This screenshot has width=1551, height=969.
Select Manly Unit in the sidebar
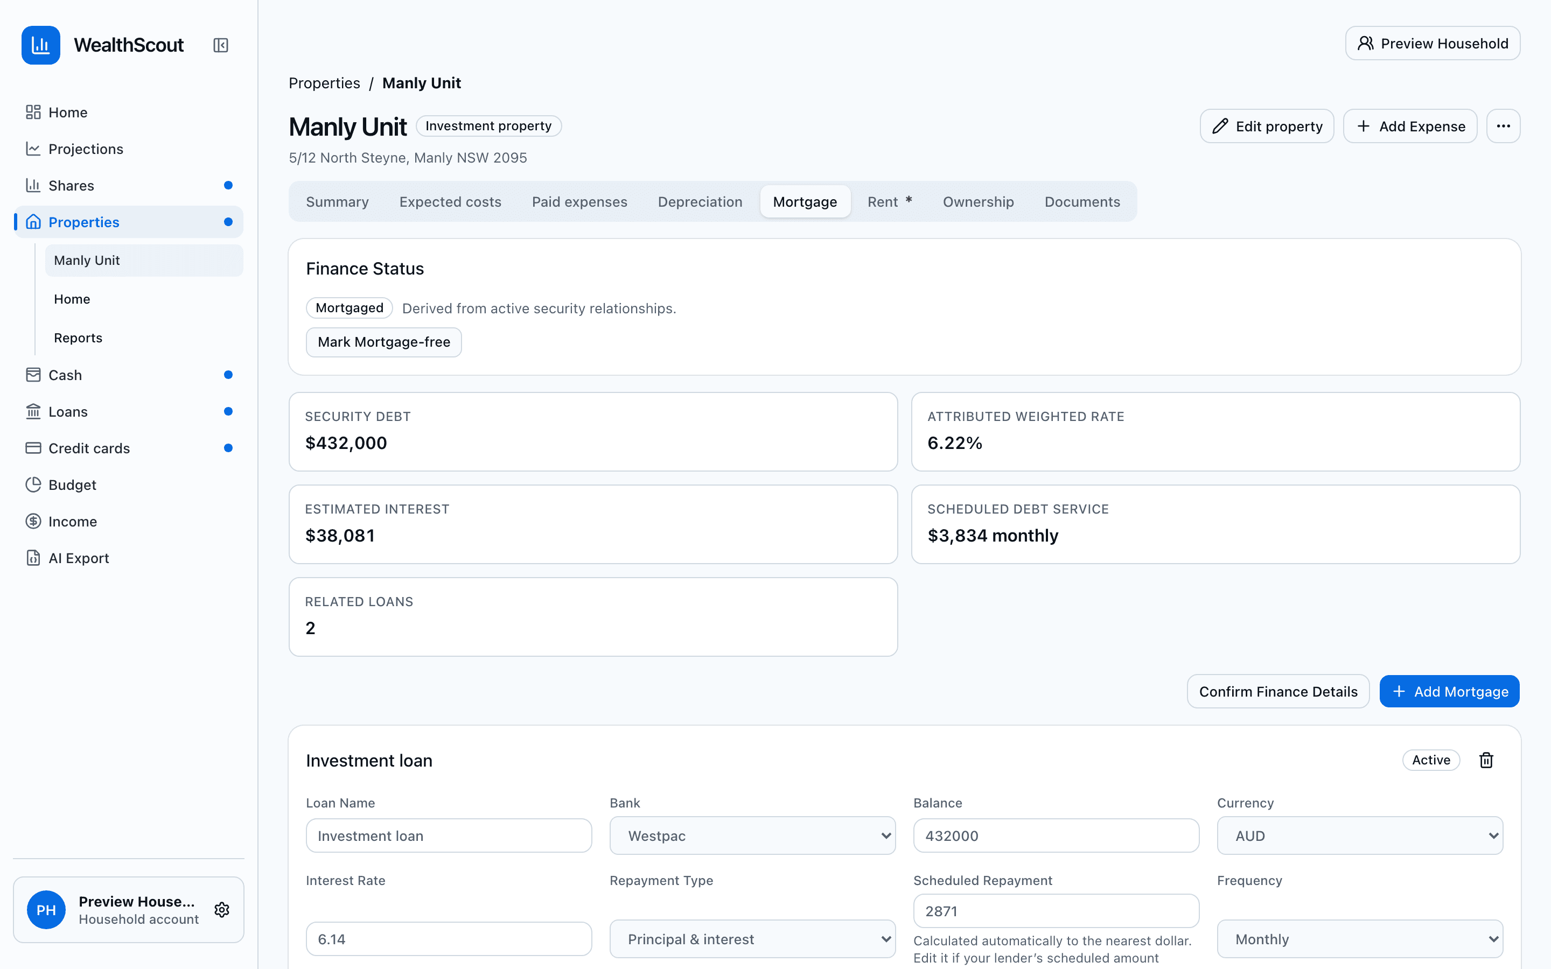(144, 260)
